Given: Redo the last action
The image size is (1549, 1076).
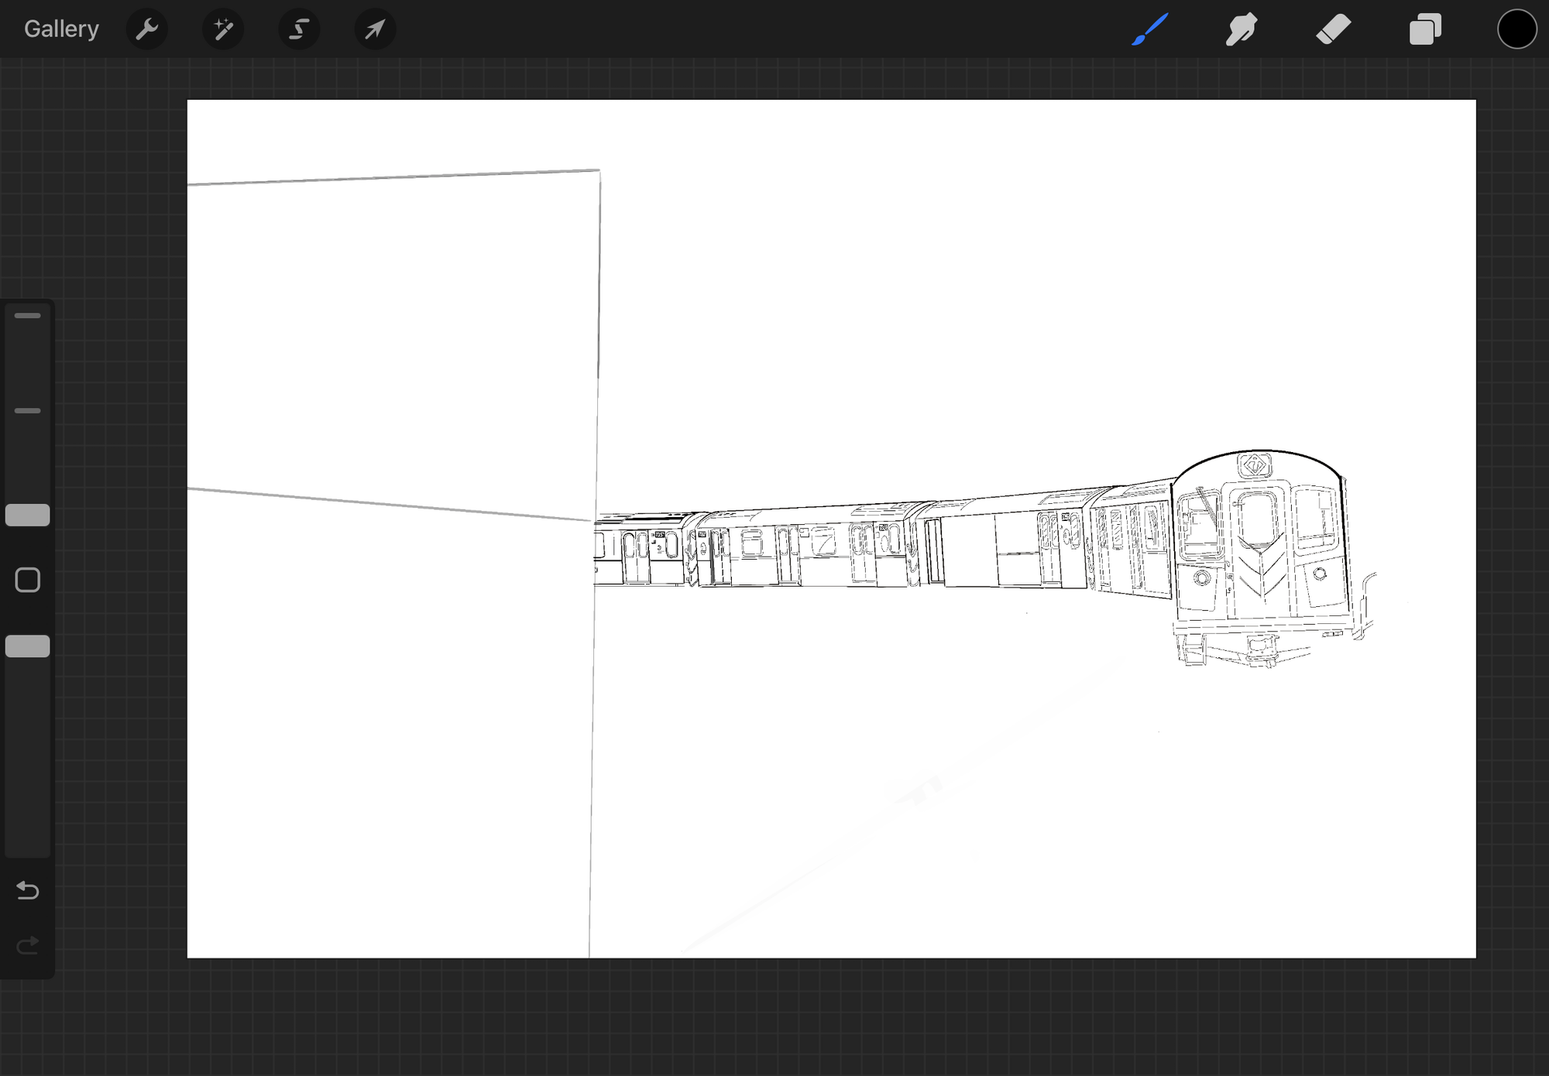Looking at the screenshot, I should (x=28, y=945).
